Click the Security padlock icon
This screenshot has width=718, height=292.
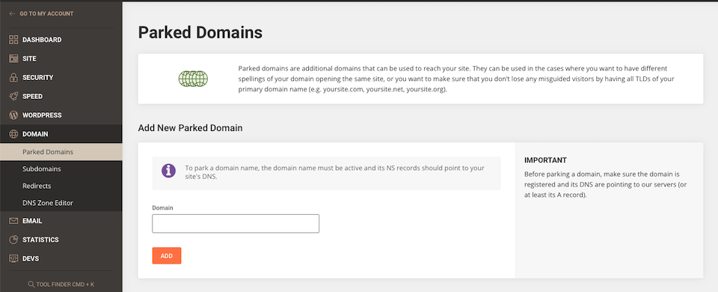click(13, 77)
